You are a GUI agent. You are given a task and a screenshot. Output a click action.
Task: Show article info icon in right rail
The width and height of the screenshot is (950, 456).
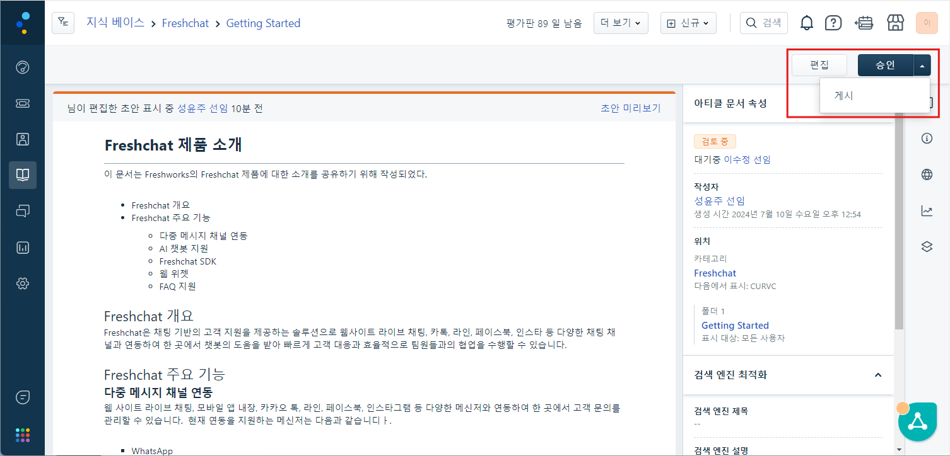(927, 139)
